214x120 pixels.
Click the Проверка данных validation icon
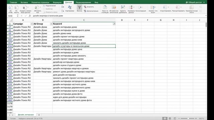[131, 7]
